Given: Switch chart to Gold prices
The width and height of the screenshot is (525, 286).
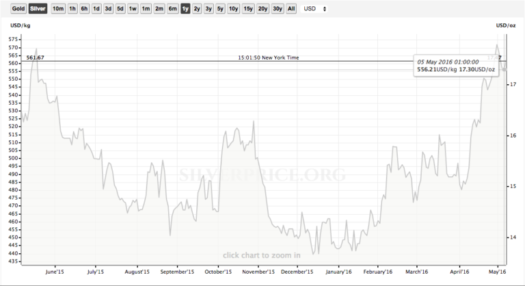Looking at the screenshot, I should 17,9.
